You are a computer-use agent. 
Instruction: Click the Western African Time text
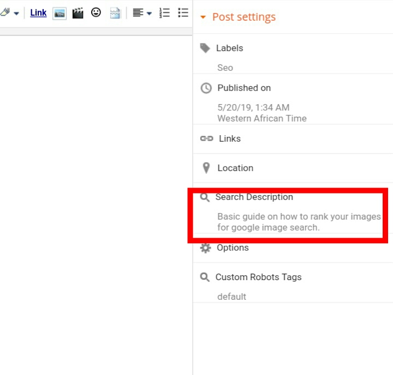coord(262,118)
